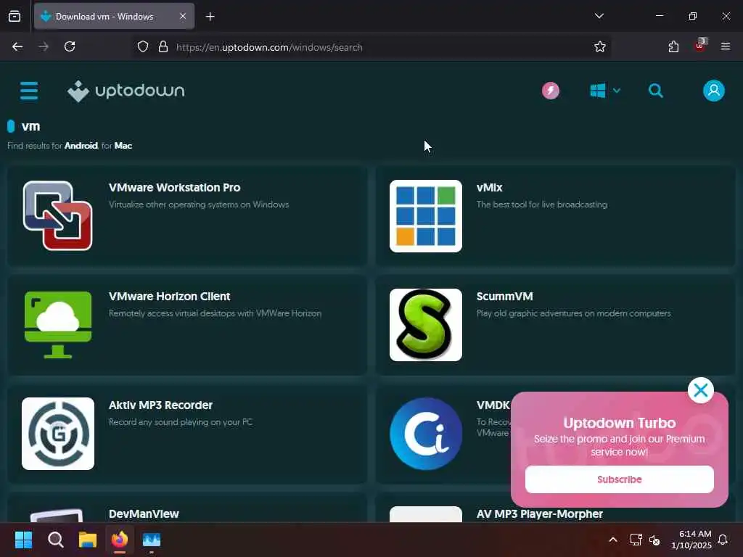
Task: Reload the current page
Action: pos(70,47)
